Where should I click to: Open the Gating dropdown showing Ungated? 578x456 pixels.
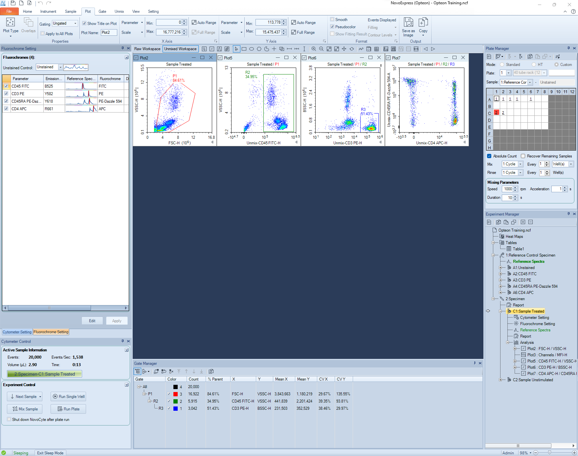coord(75,23)
